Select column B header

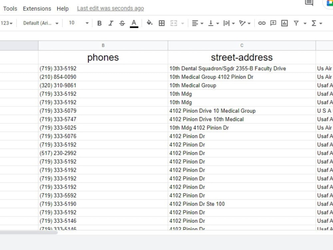click(103, 45)
